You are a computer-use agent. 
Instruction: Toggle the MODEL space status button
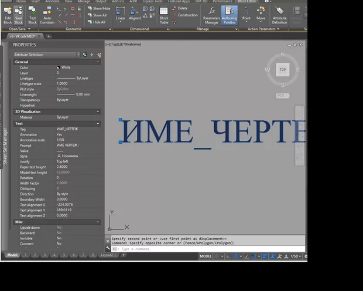[x=206, y=256]
